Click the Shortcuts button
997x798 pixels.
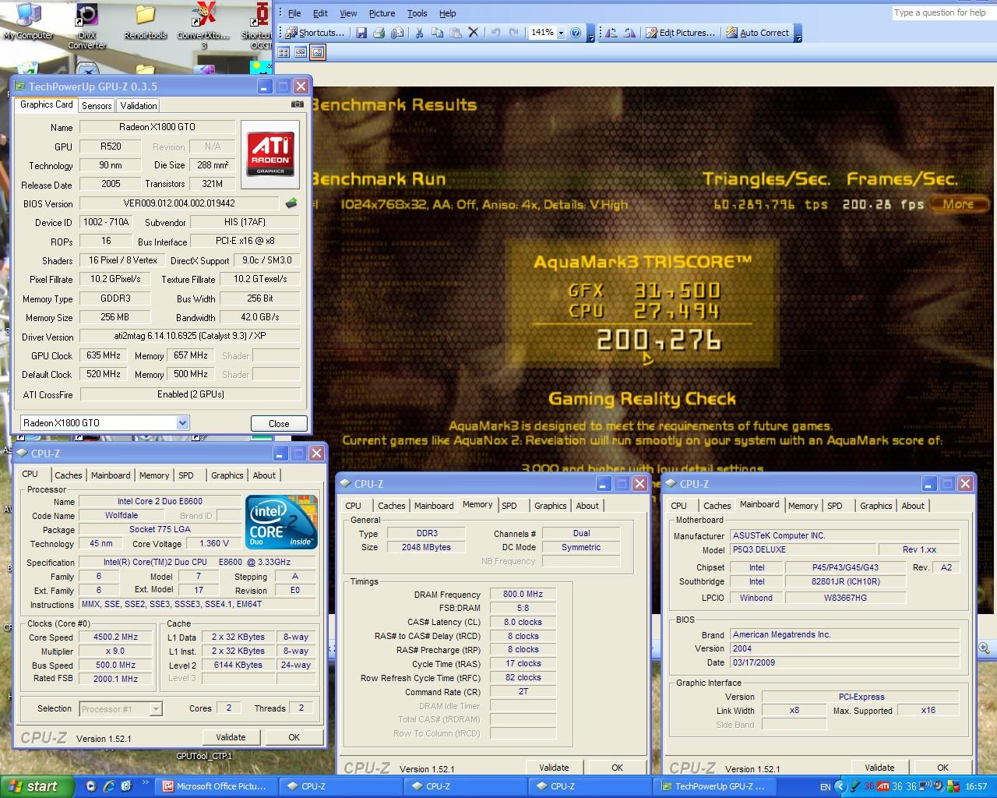315,33
